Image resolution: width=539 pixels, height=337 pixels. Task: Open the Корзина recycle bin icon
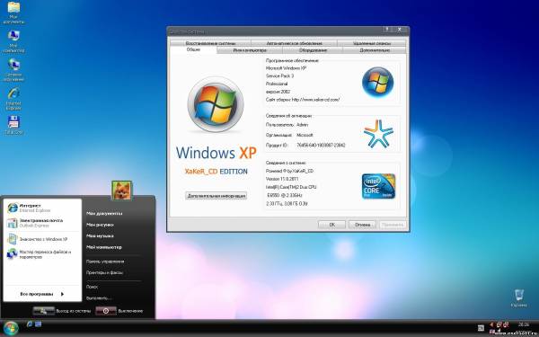pyautogui.click(x=519, y=297)
